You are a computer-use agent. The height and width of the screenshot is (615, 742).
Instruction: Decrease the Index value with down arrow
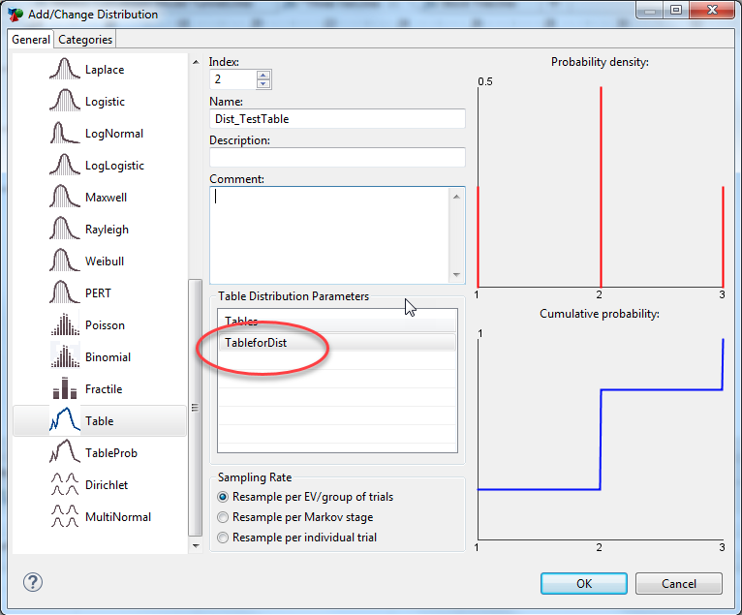pyautogui.click(x=263, y=84)
